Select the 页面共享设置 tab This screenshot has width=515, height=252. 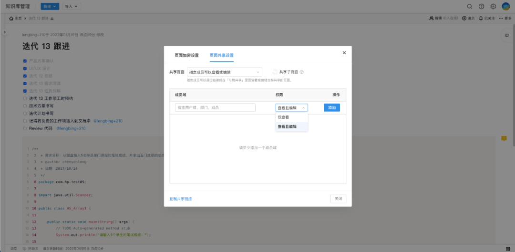pos(221,55)
